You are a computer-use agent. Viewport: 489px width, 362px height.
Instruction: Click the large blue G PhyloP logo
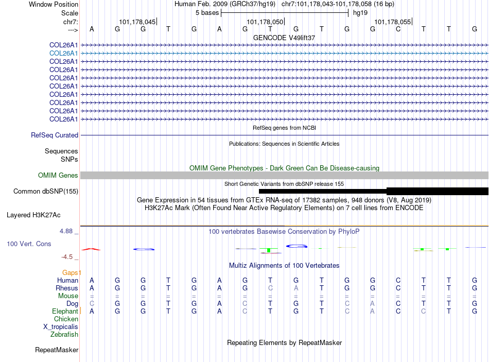point(296,246)
